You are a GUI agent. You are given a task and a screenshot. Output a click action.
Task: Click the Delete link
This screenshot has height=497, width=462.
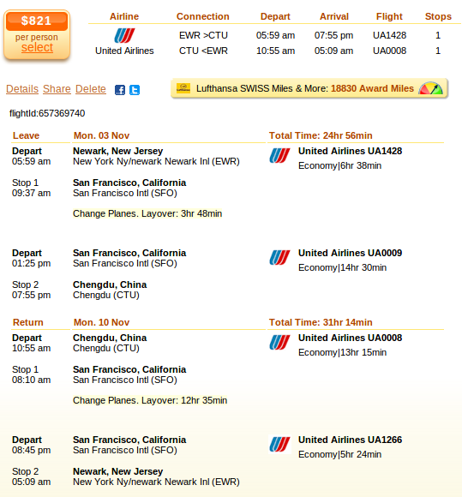[x=91, y=89]
